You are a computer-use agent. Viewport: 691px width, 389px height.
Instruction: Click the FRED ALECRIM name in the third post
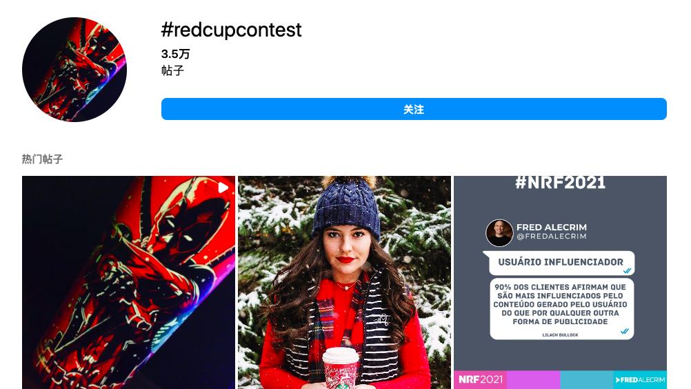(x=551, y=228)
